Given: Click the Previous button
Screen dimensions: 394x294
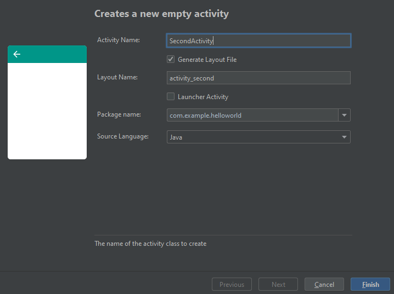Looking at the screenshot, I should (232, 284).
